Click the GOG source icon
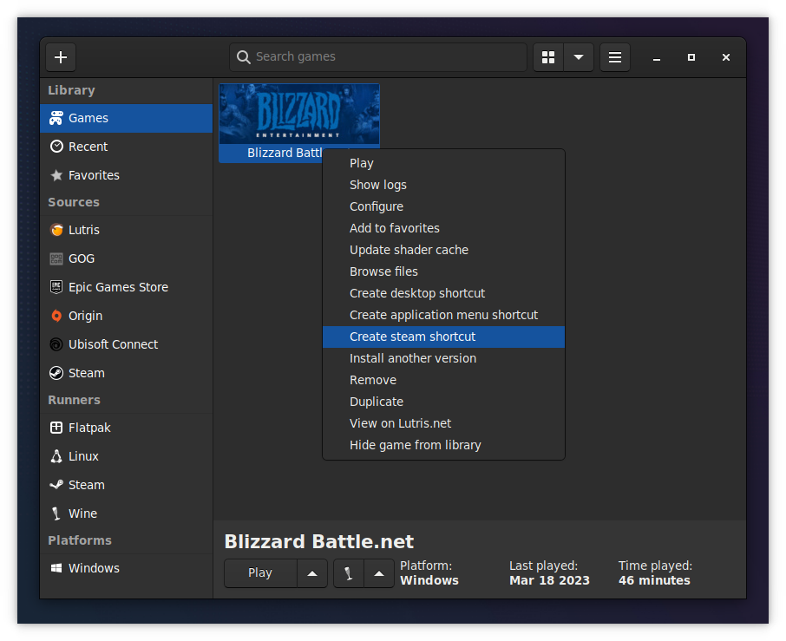Viewport: 786px width, 641px height. pyautogui.click(x=56, y=258)
